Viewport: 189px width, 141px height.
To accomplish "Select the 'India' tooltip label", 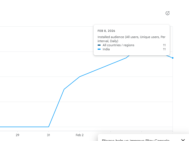I will 106,49.
